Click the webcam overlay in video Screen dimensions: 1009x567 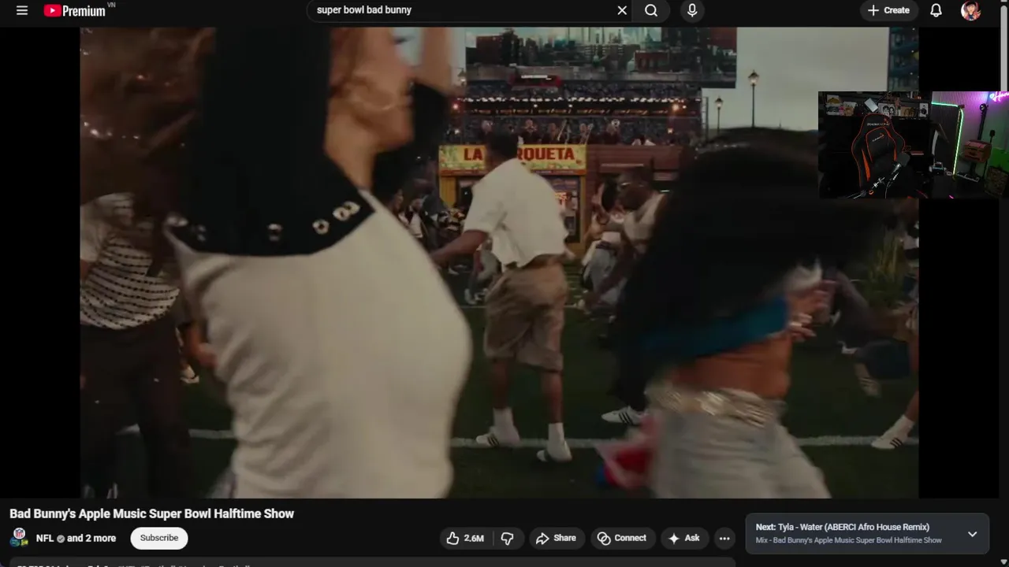(x=913, y=144)
